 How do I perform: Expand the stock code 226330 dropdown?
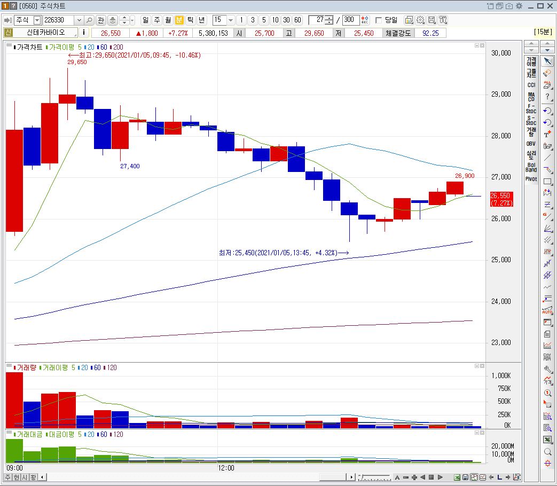(x=79, y=20)
